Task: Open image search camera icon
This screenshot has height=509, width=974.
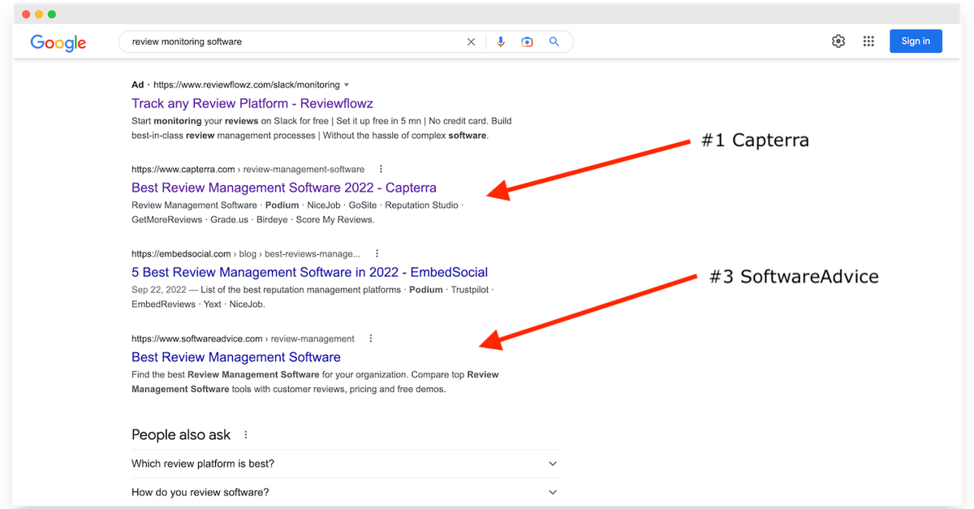Action: point(527,41)
